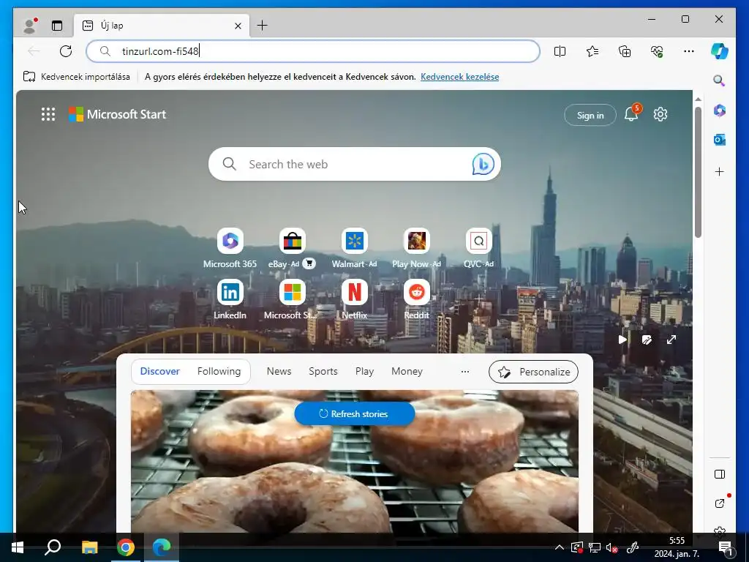
Task: Open Bing chat icon in the search box
Action: click(483, 164)
